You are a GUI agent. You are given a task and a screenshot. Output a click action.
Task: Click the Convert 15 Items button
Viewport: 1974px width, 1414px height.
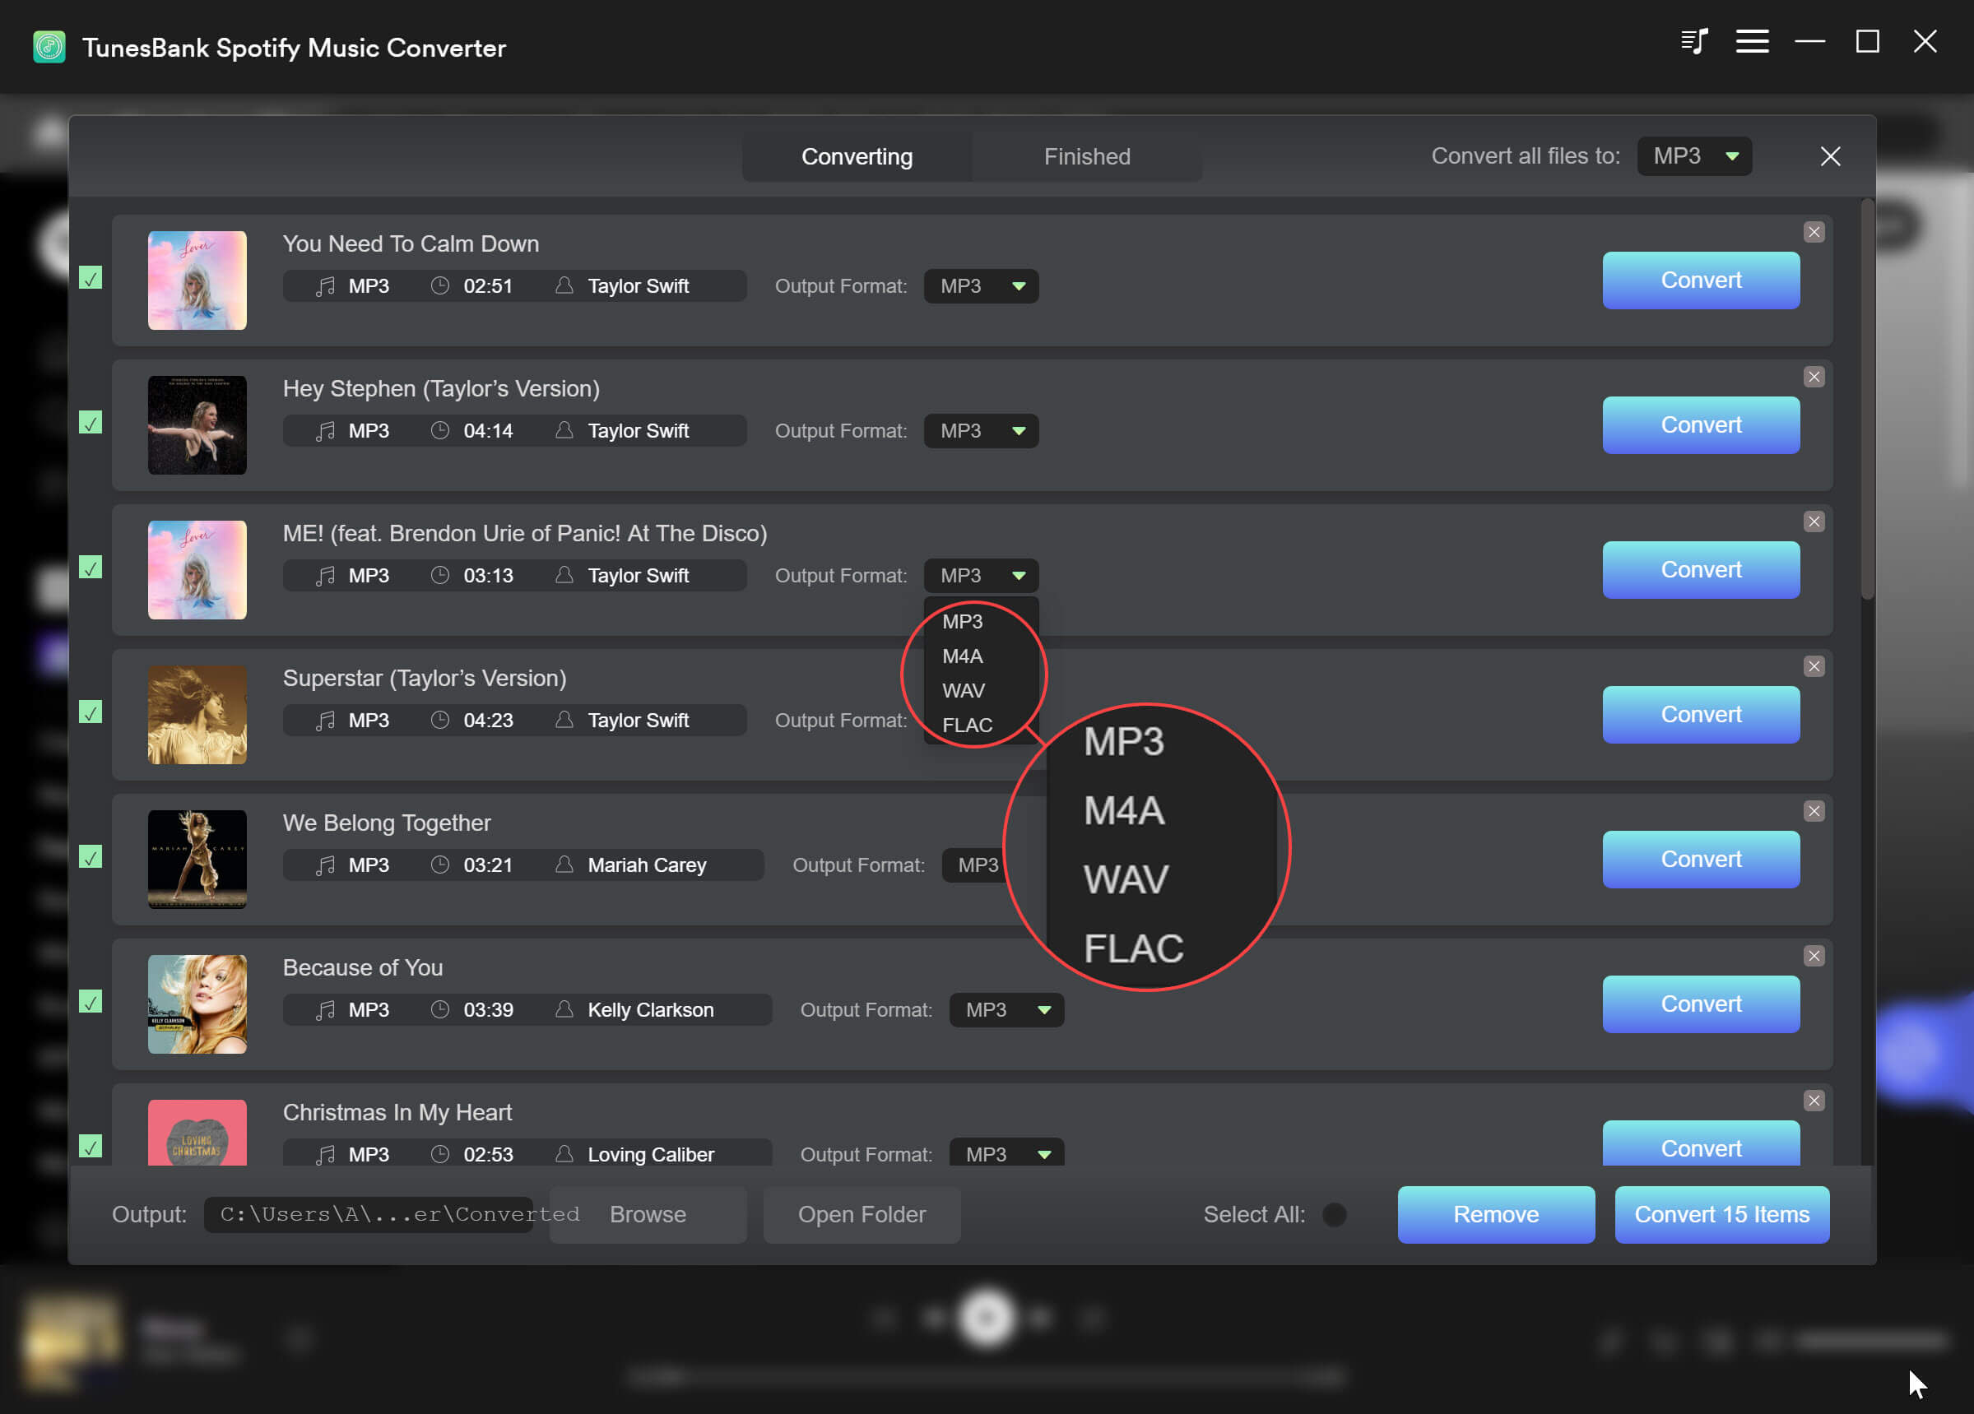click(1721, 1213)
